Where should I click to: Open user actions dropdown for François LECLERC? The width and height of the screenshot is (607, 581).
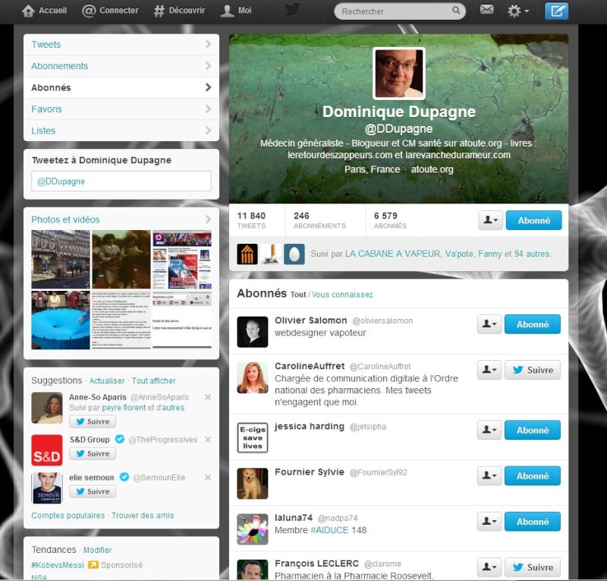pos(489,567)
